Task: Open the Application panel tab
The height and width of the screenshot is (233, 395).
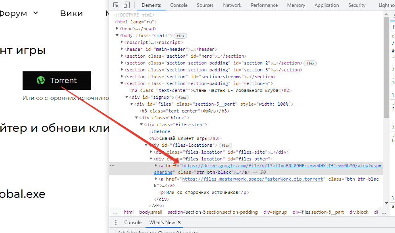Action: pos(326,5)
